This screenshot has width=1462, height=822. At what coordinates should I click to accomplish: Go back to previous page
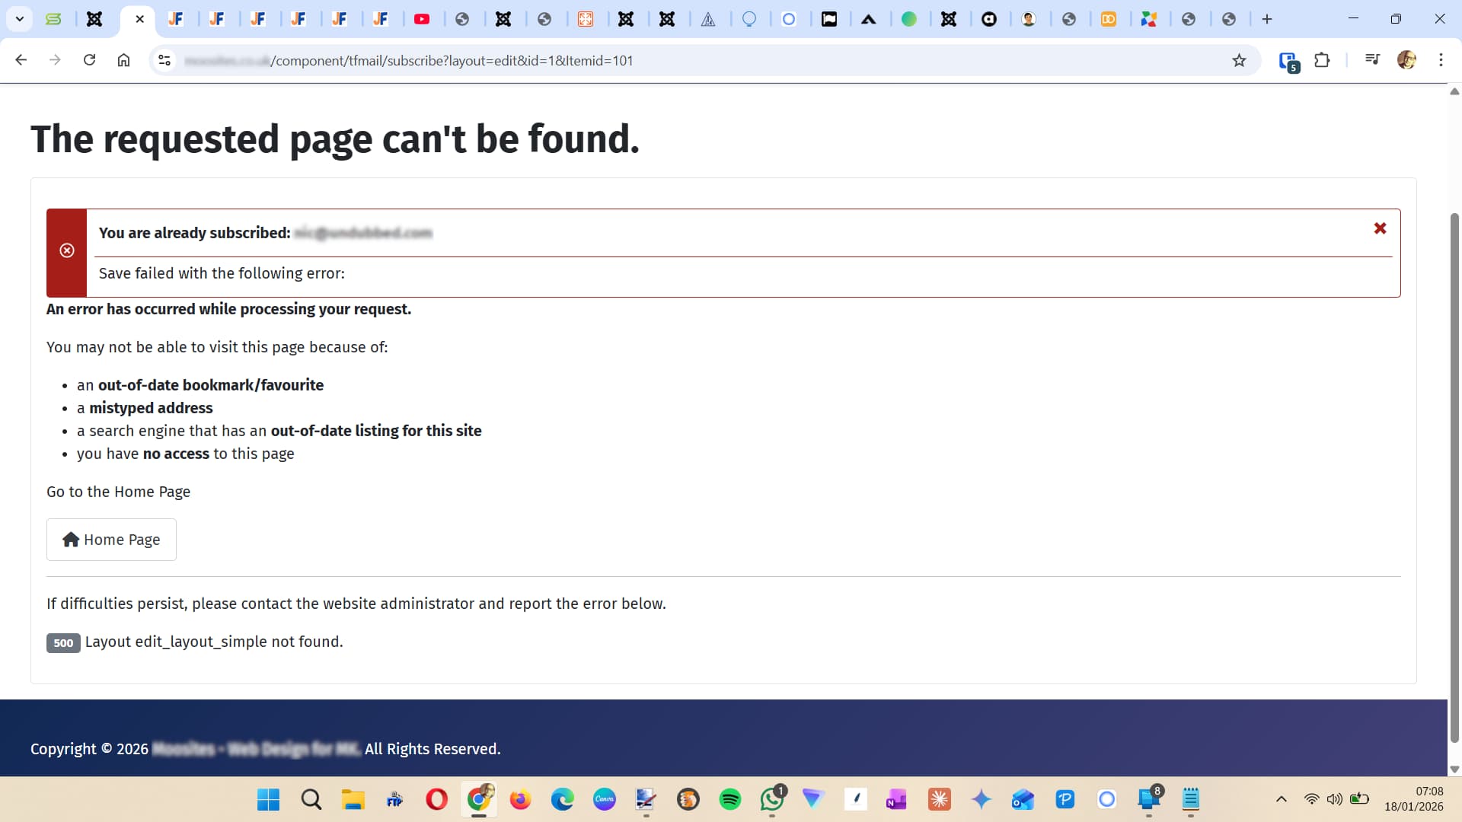[x=21, y=60]
